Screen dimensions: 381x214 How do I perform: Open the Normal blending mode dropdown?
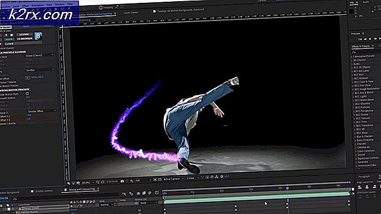point(106,204)
